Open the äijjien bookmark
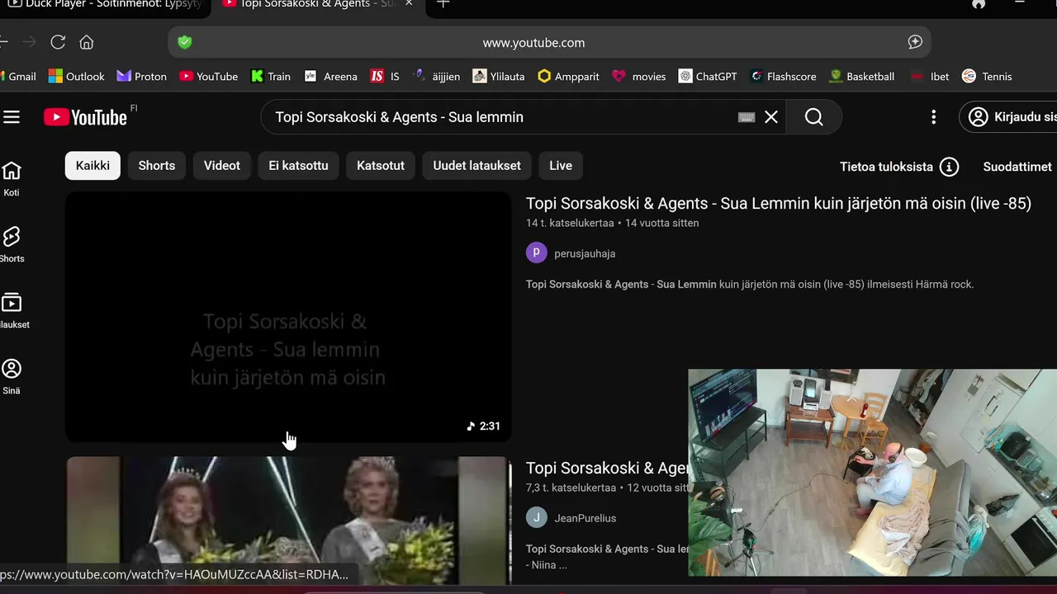Image resolution: width=1057 pixels, height=594 pixels. (x=437, y=76)
